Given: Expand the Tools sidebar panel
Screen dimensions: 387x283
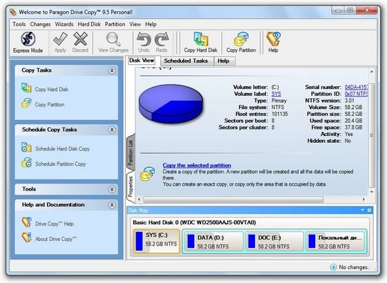Looking at the screenshot, I should tap(112, 189).
